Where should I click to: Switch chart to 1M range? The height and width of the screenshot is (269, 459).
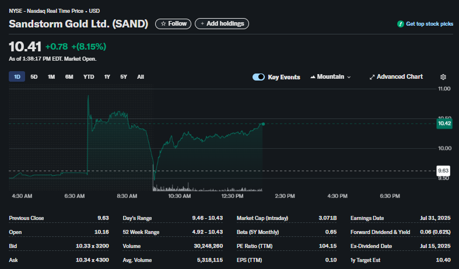[51, 77]
